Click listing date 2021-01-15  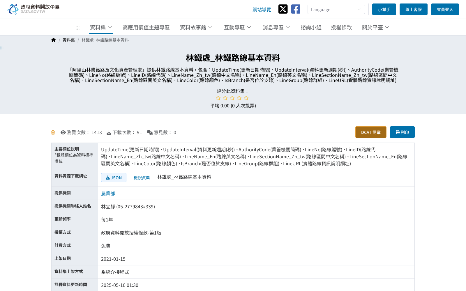(113, 259)
